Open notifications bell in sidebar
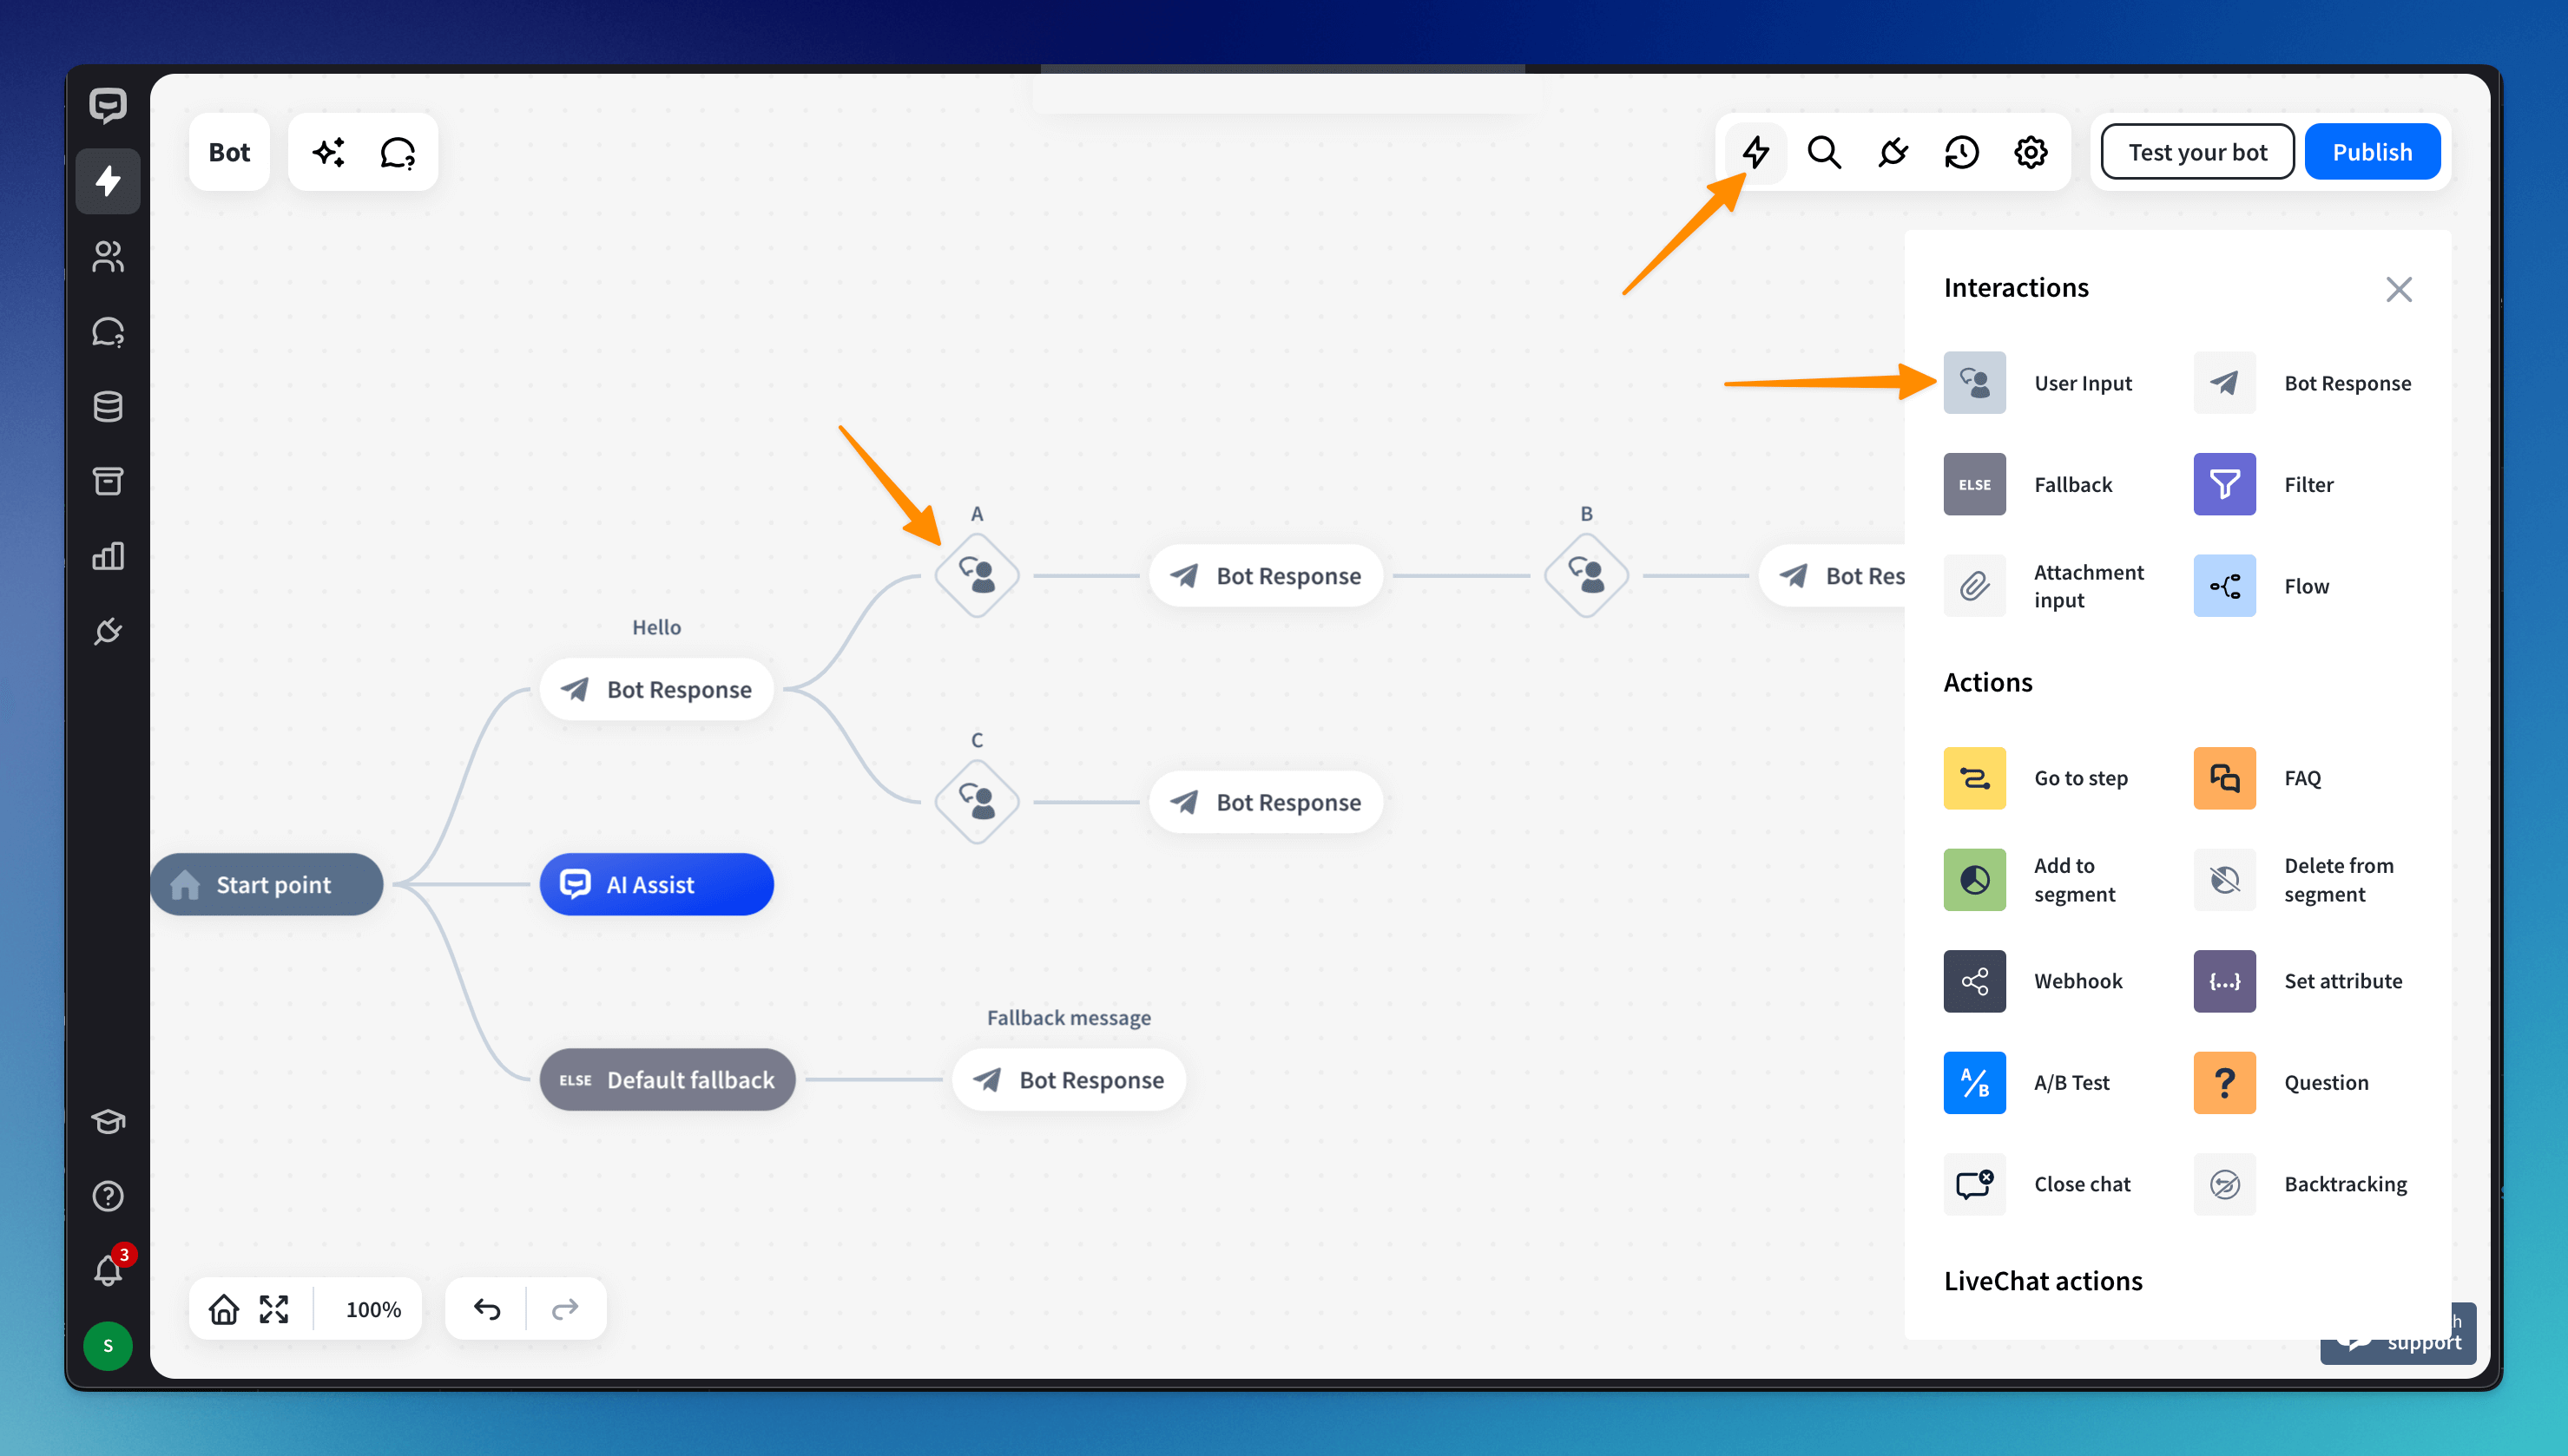Image resolution: width=2568 pixels, height=1456 pixels. [108, 1270]
